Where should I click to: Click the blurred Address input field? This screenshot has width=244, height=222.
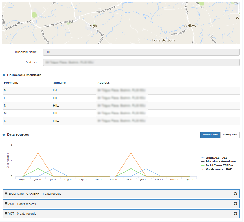tap(141, 62)
